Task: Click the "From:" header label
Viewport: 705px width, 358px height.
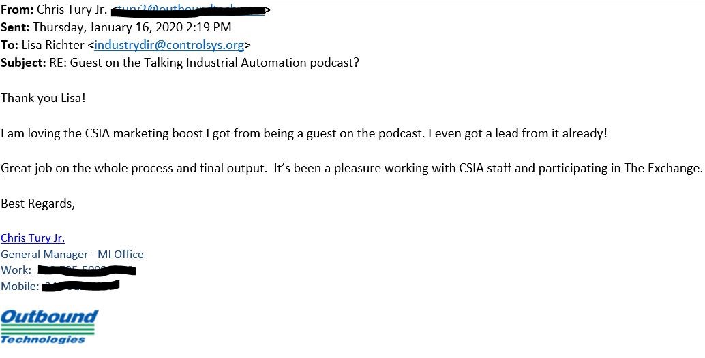Action: coord(16,10)
